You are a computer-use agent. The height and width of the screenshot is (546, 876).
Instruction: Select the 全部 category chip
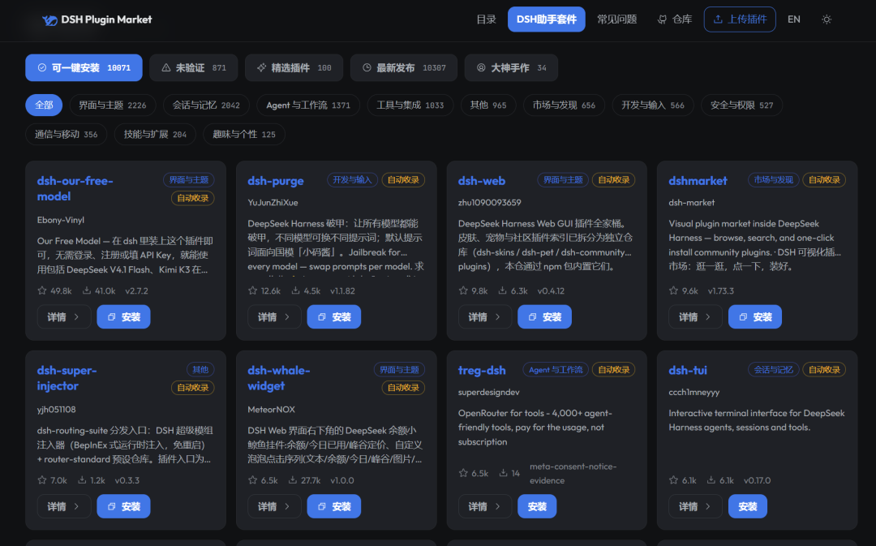[x=44, y=105]
